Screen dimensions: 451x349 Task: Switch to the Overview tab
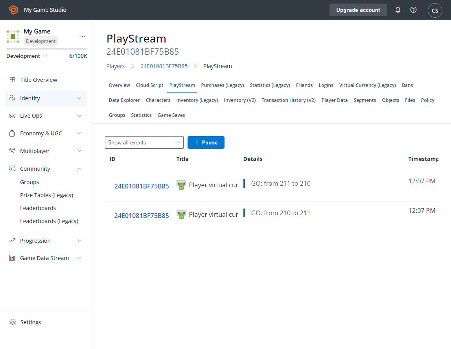tap(120, 85)
